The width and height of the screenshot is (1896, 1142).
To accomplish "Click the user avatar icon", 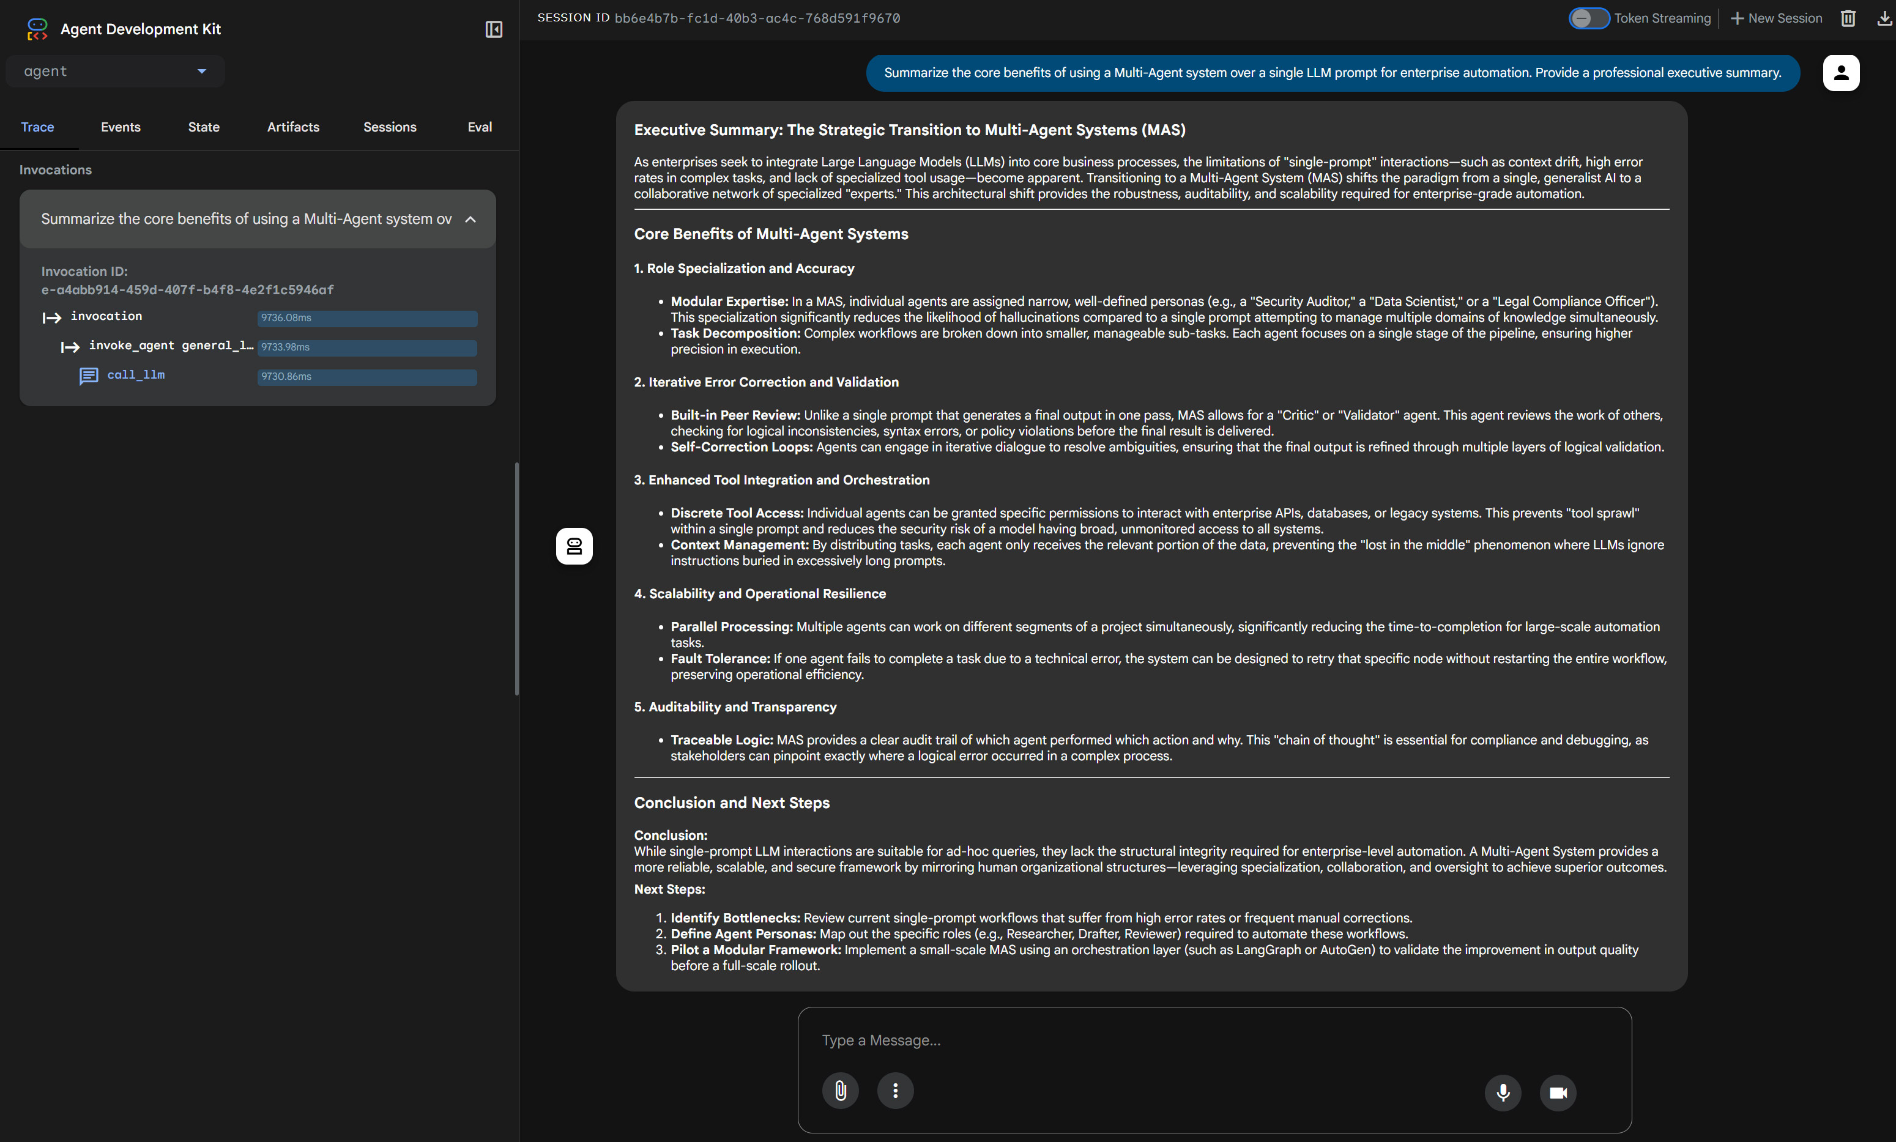I will (x=1840, y=73).
